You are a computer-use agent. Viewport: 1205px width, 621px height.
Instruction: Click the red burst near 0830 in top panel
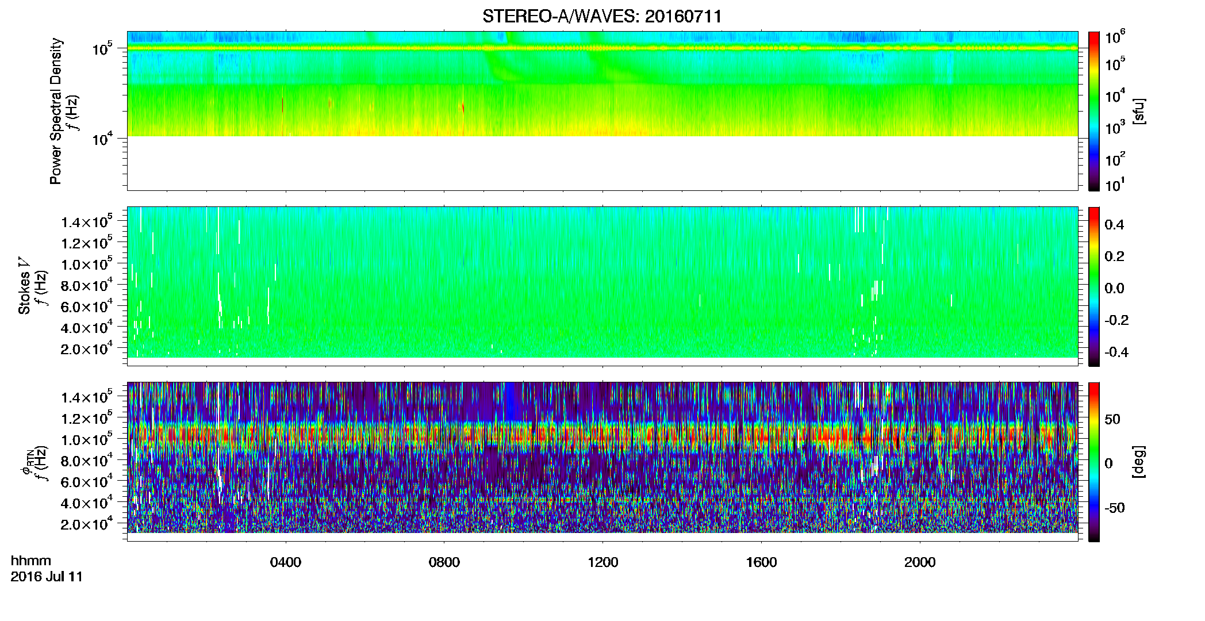coord(462,108)
